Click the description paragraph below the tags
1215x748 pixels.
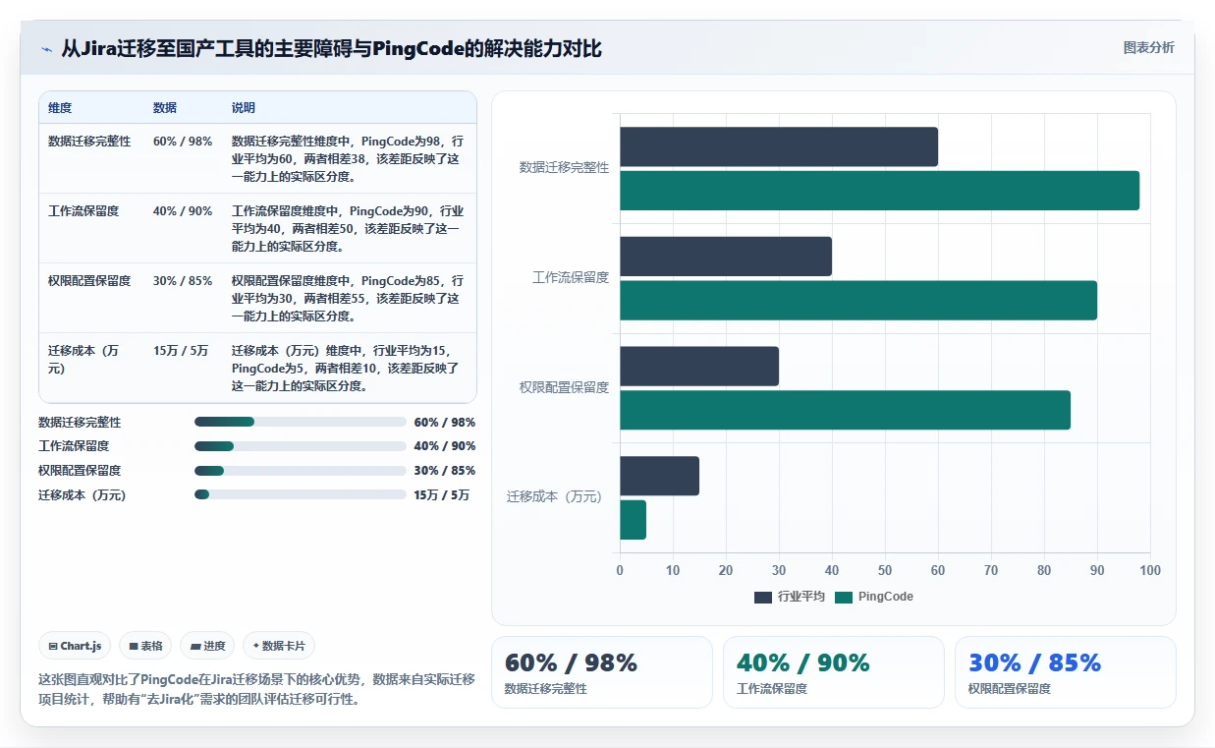[256, 690]
